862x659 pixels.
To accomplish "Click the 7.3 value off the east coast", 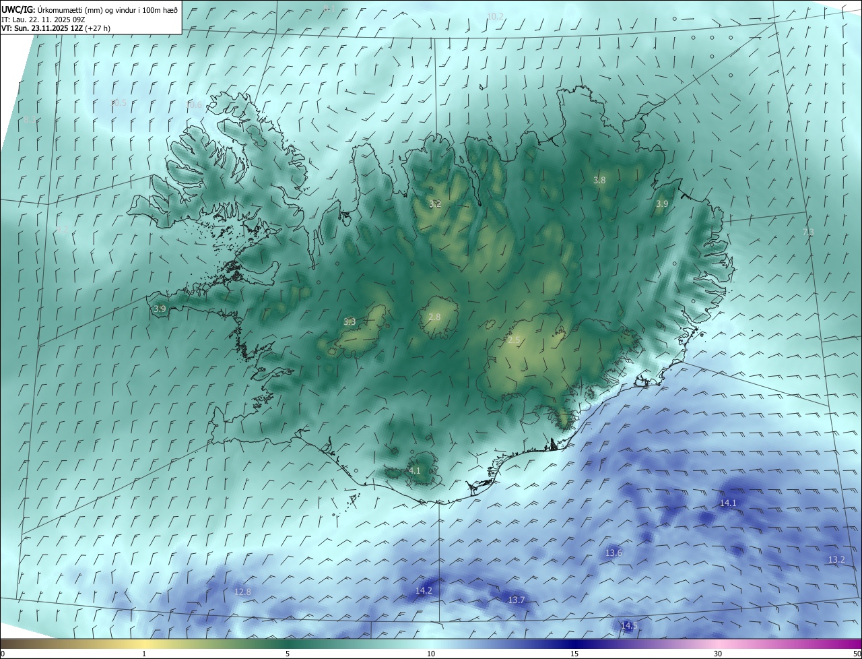I will click(809, 232).
